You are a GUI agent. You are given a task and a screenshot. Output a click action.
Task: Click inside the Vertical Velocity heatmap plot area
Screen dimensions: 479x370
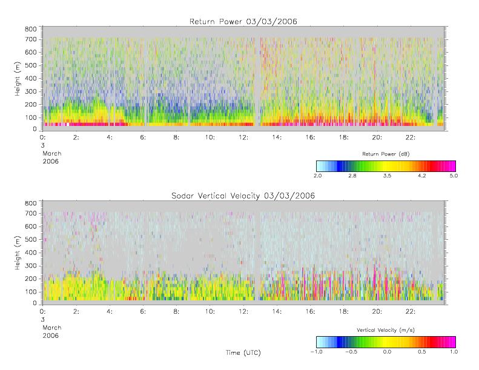coord(243,253)
